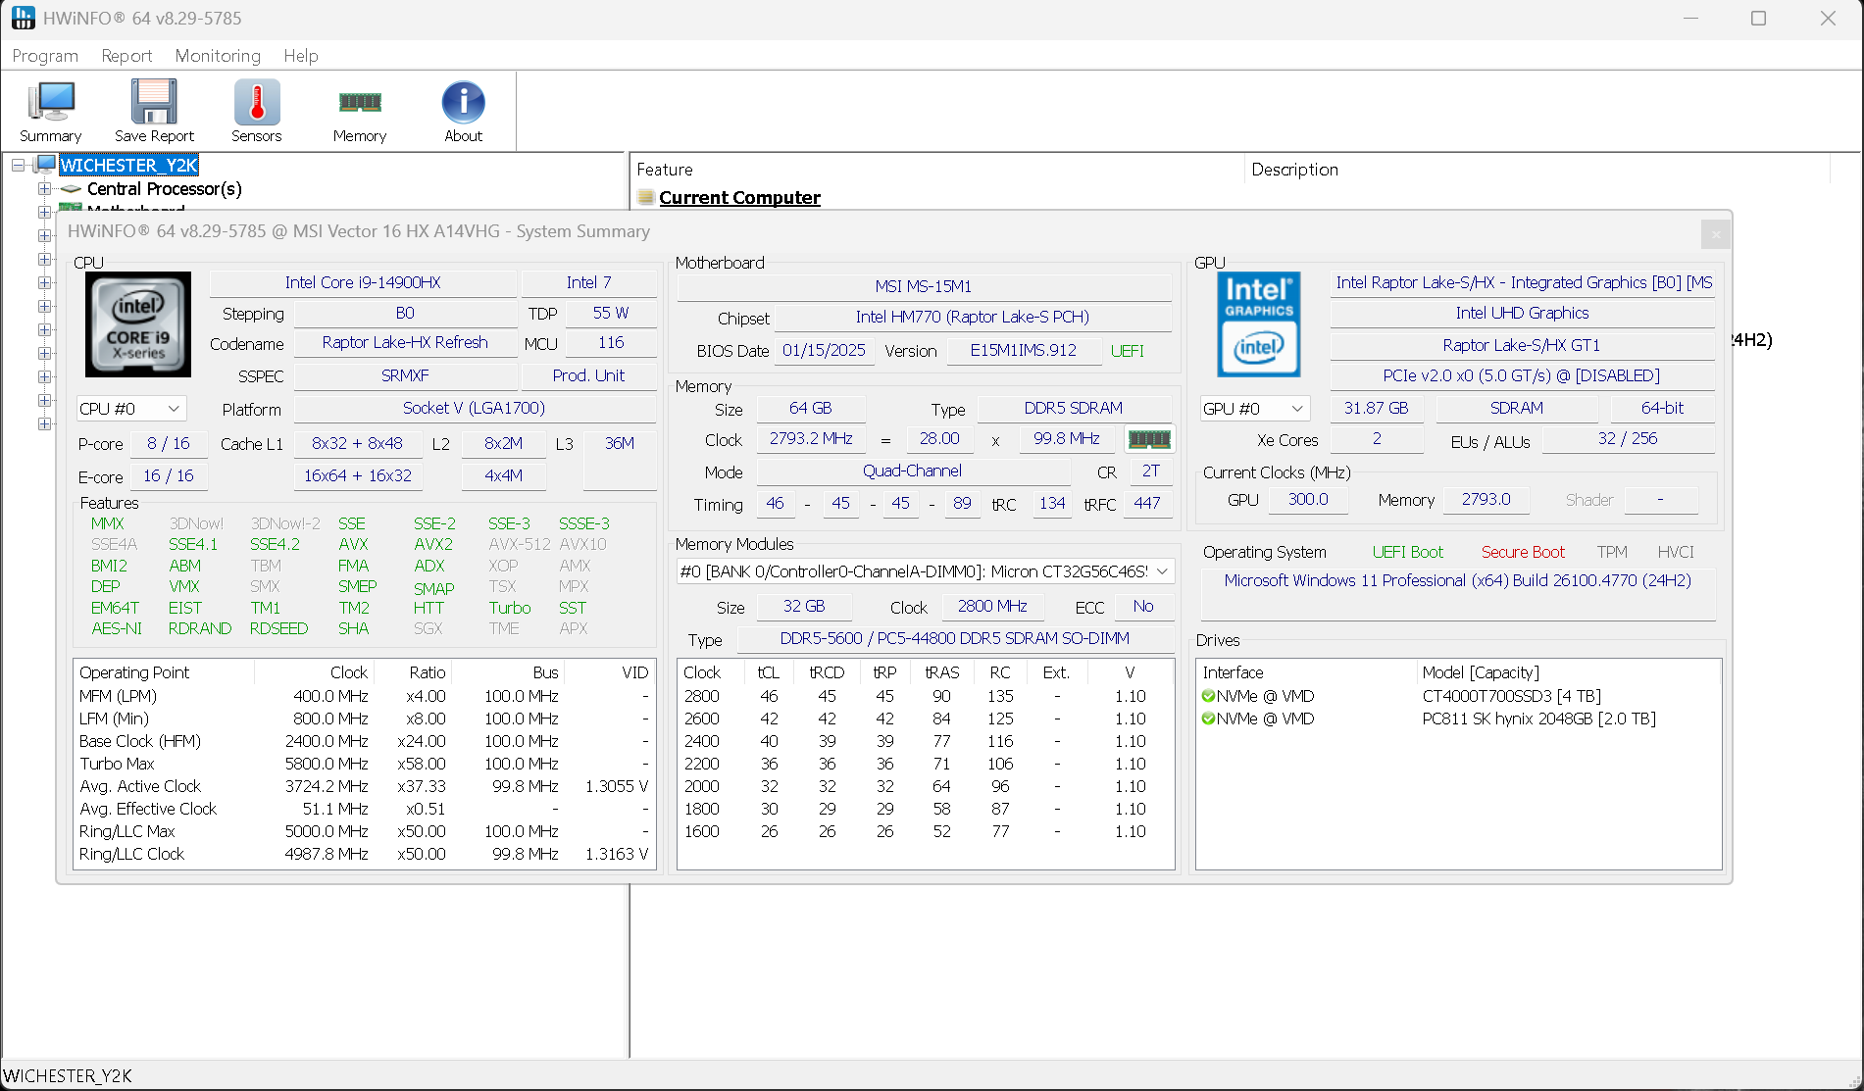Select the WICHESTER_Y2K tree item

[x=129, y=165]
